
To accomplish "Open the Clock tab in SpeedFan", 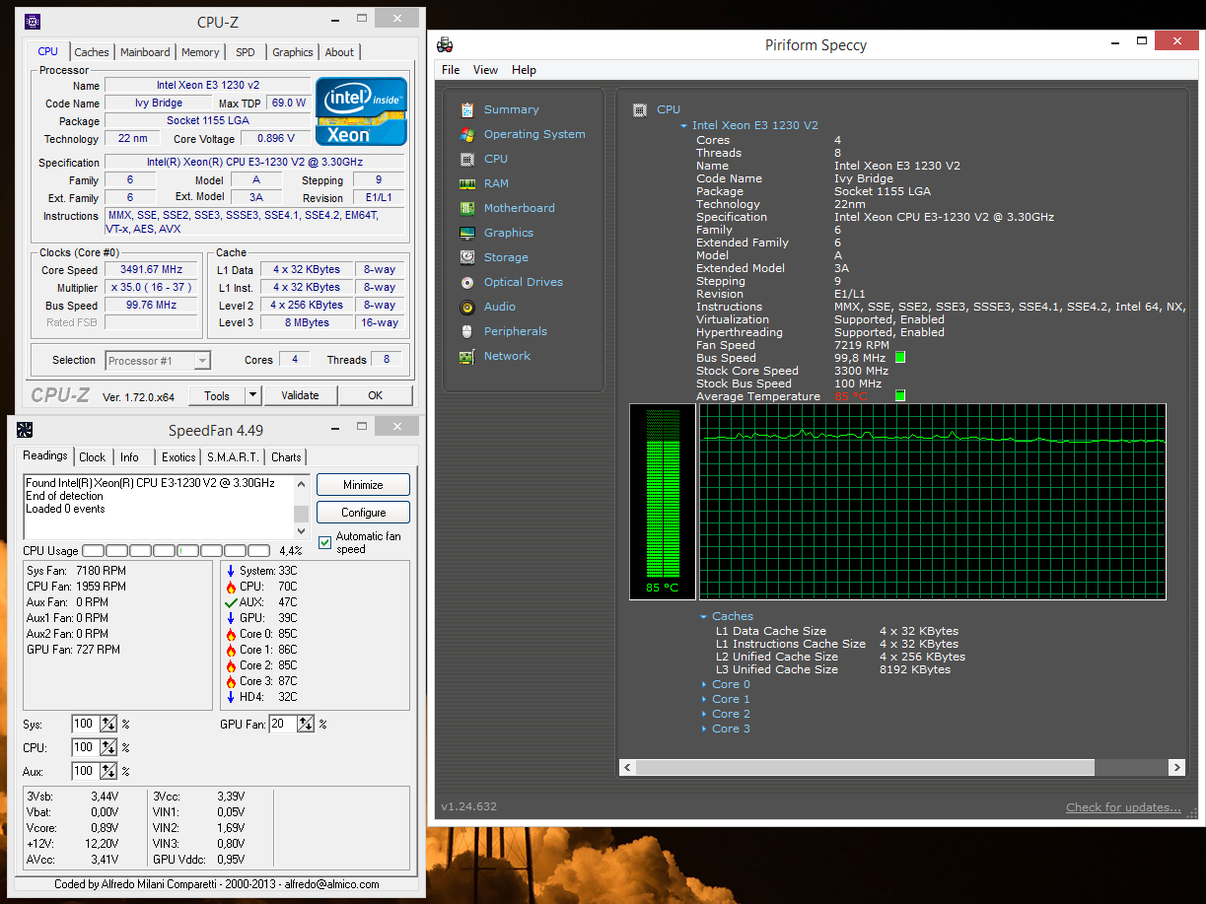I will pos(93,457).
